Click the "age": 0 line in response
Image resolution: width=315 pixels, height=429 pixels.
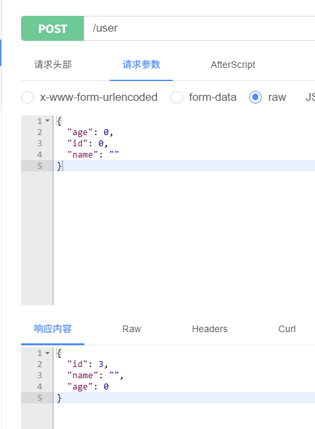click(88, 387)
